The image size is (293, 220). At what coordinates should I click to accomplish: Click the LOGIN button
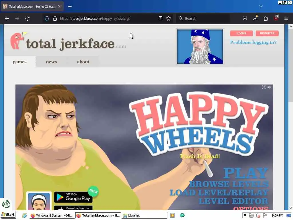[241, 33]
